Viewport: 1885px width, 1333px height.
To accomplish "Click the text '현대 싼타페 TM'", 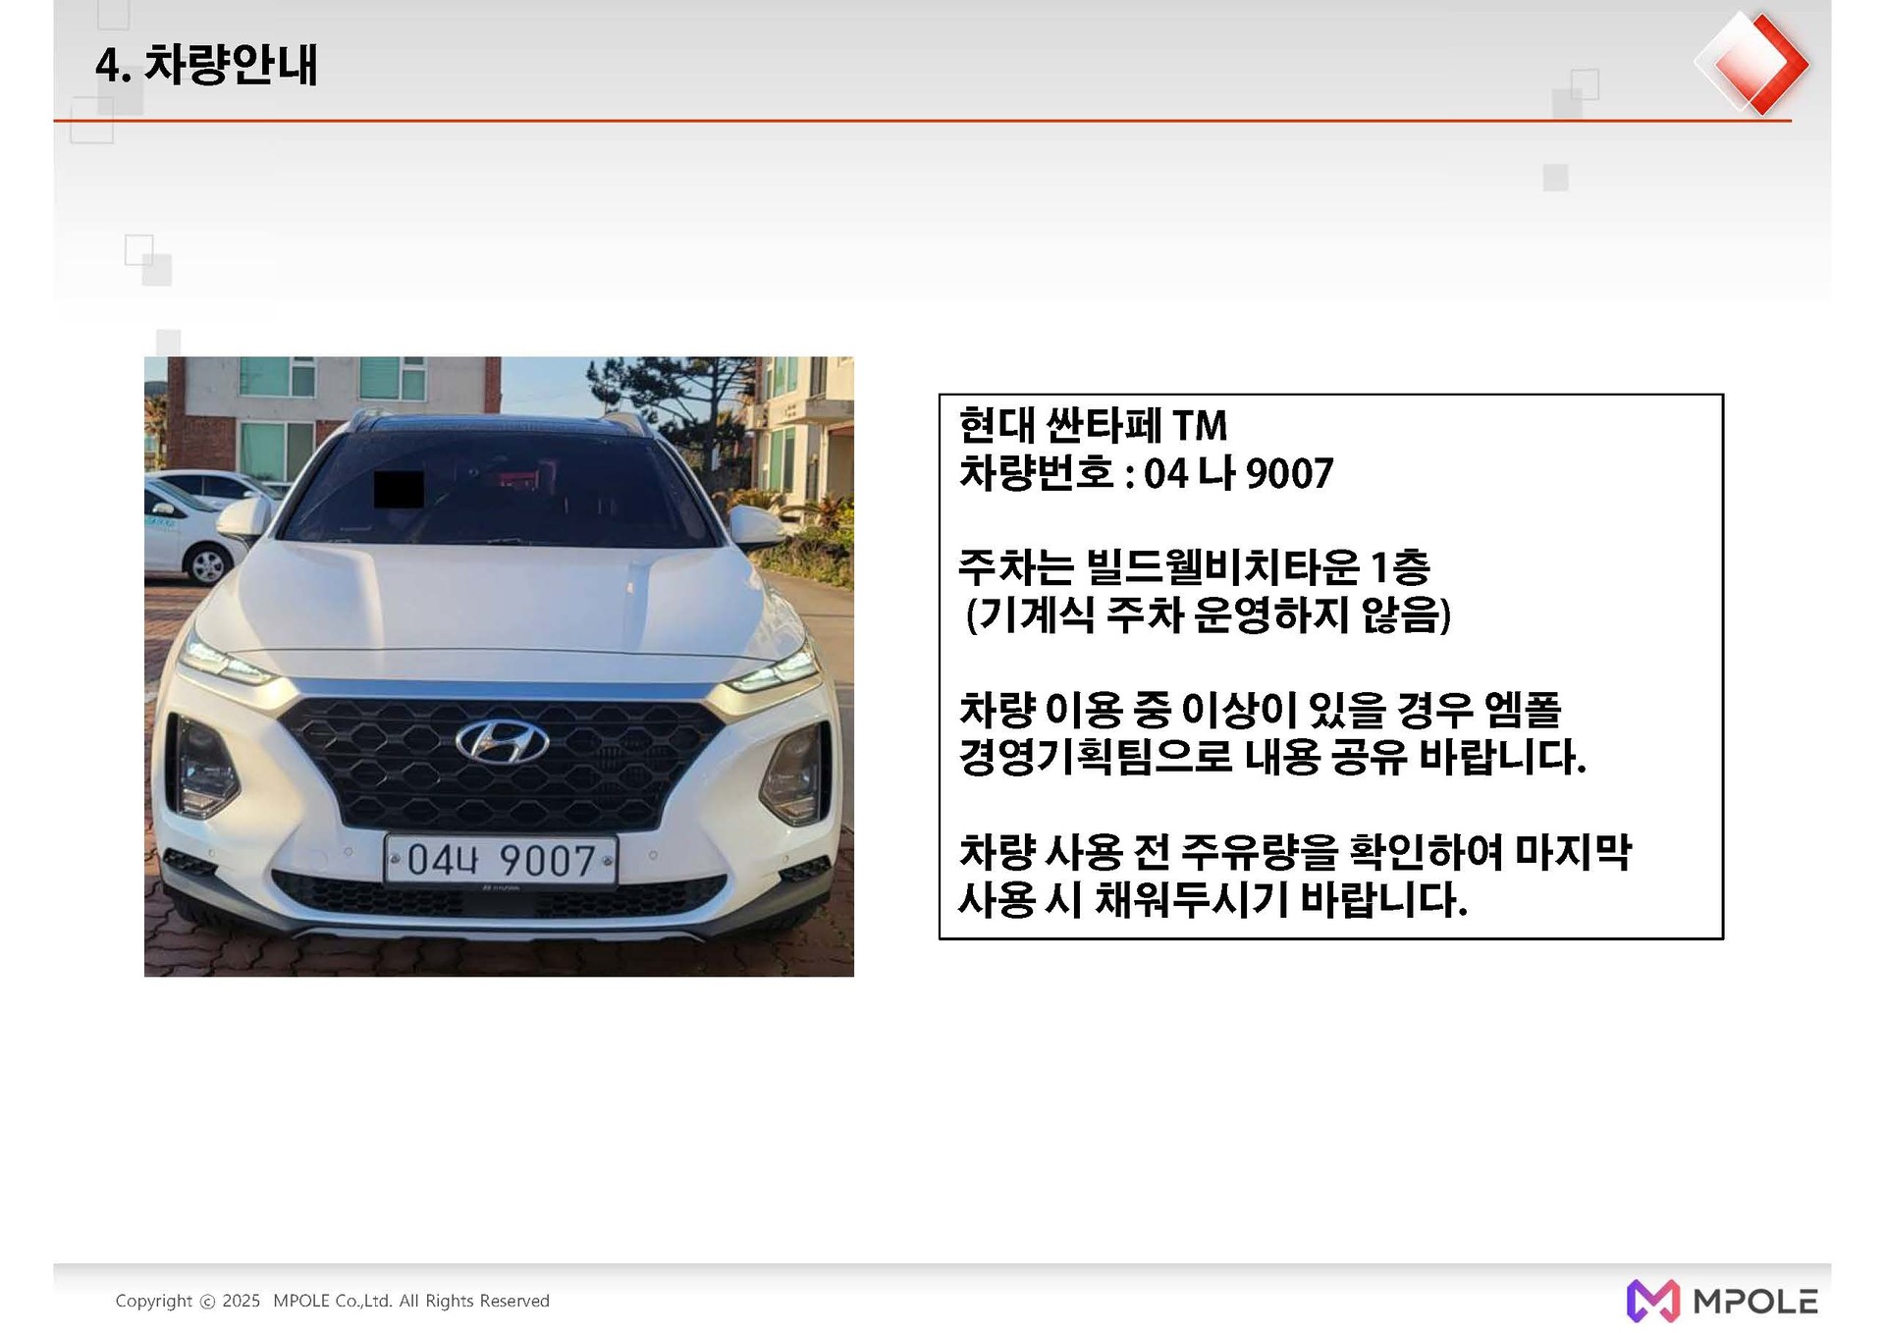I will (x=1093, y=426).
